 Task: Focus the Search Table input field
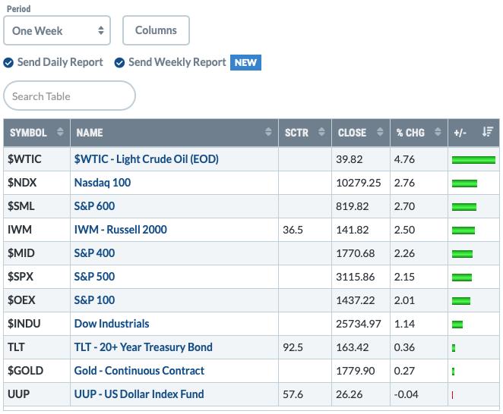(x=69, y=96)
